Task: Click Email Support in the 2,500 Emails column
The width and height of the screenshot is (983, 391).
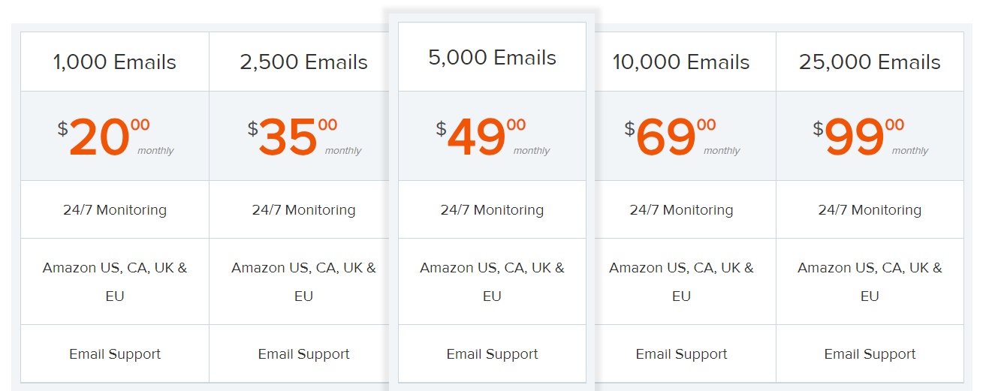Action: (303, 354)
